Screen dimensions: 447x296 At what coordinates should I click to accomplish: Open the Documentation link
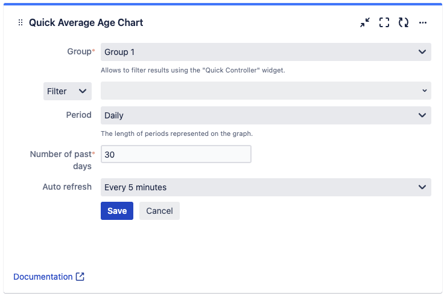(43, 277)
